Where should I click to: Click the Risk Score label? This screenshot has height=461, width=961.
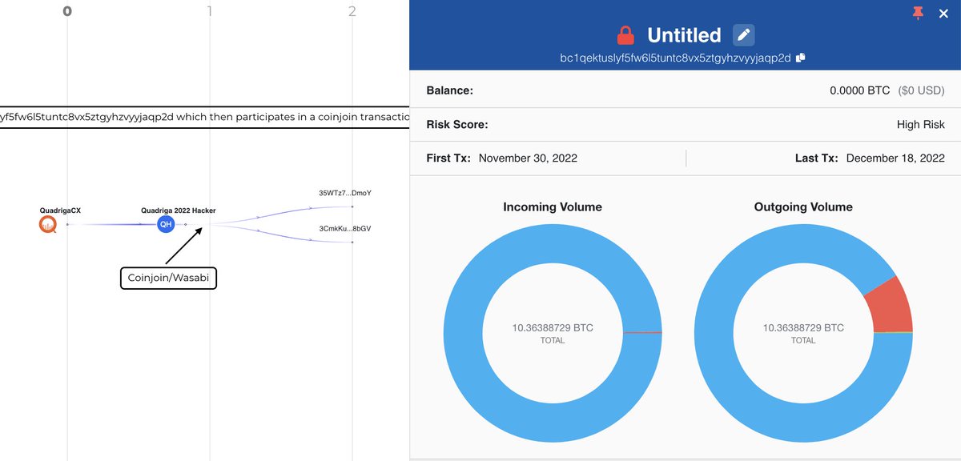(x=457, y=124)
